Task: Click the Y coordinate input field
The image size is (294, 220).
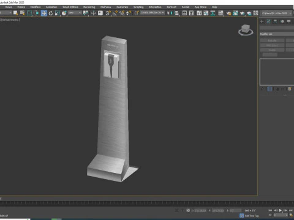Action: coord(218,210)
